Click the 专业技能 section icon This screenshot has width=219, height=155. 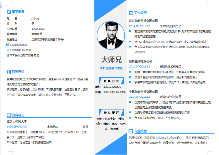pyautogui.click(x=131, y=131)
